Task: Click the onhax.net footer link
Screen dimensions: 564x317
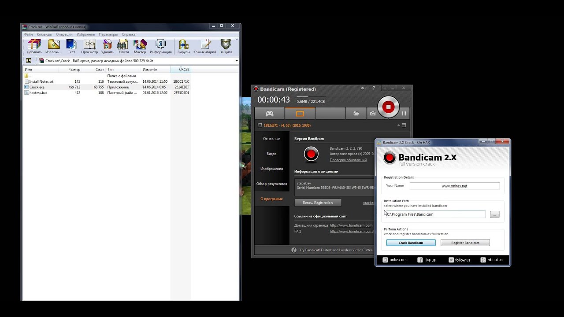Action: point(395,260)
